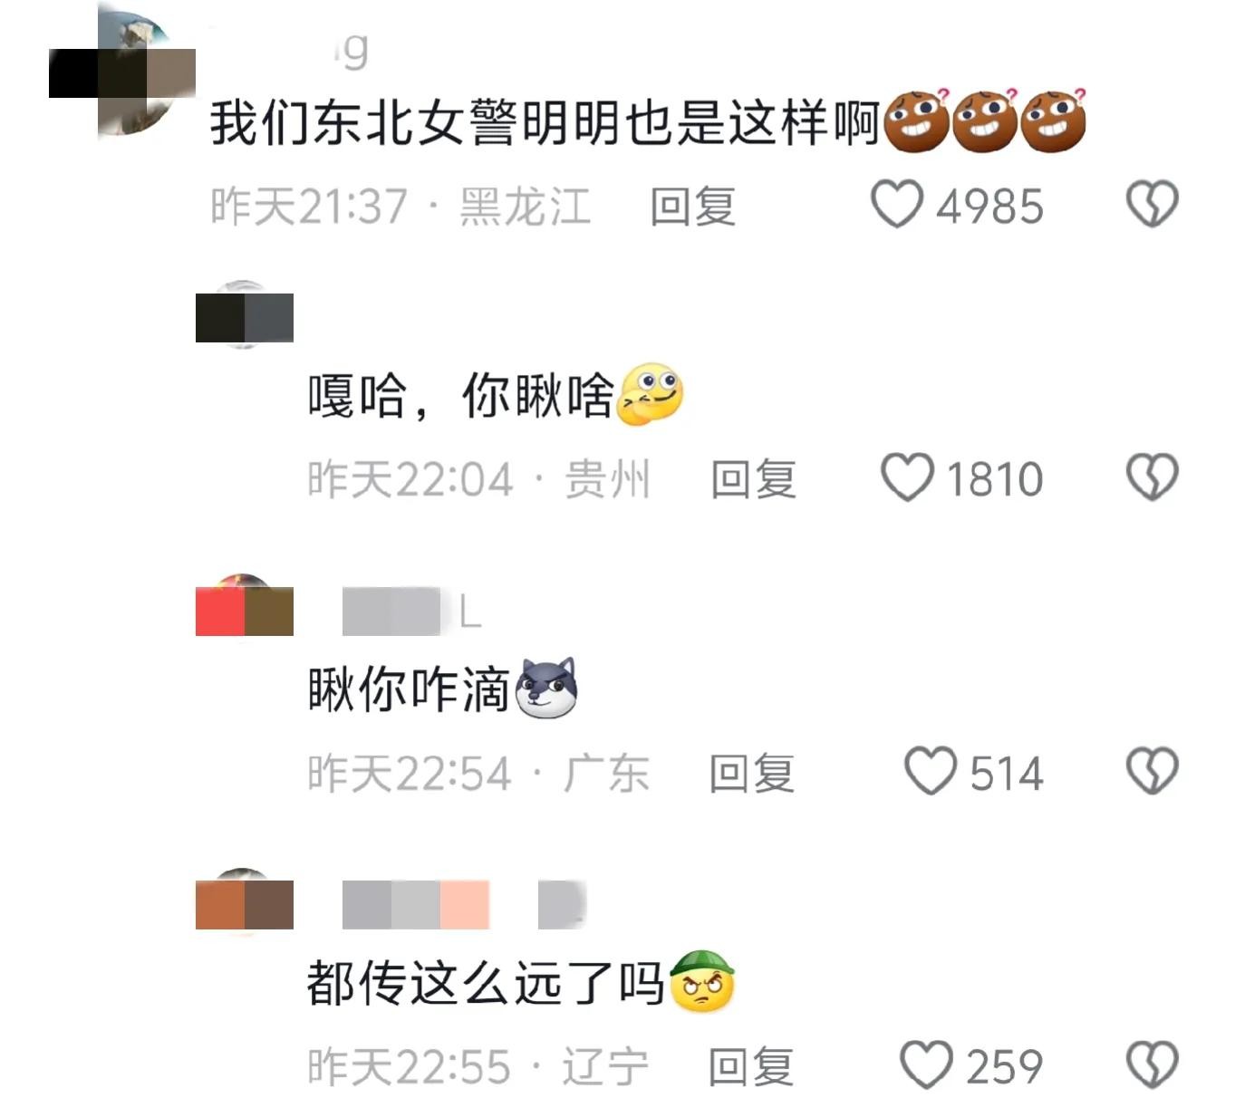Reply to the 黑龙江 comment
The height and width of the screenshot is (1107, 1245).
pyautogui.click(x=692, y=207)
